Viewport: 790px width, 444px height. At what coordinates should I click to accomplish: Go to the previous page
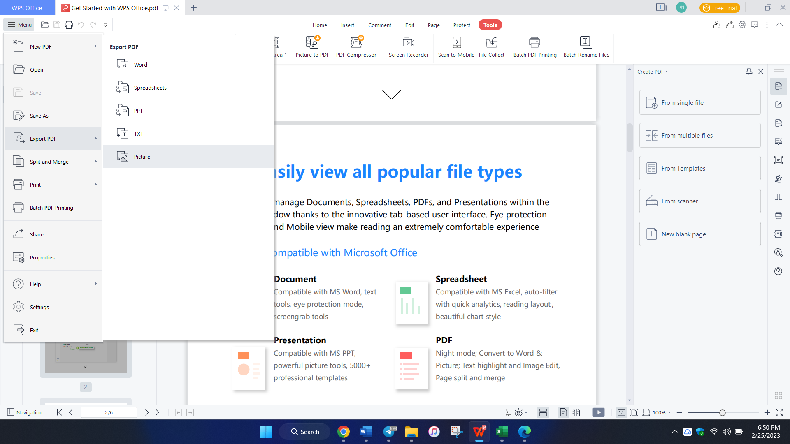click(71, 412)
